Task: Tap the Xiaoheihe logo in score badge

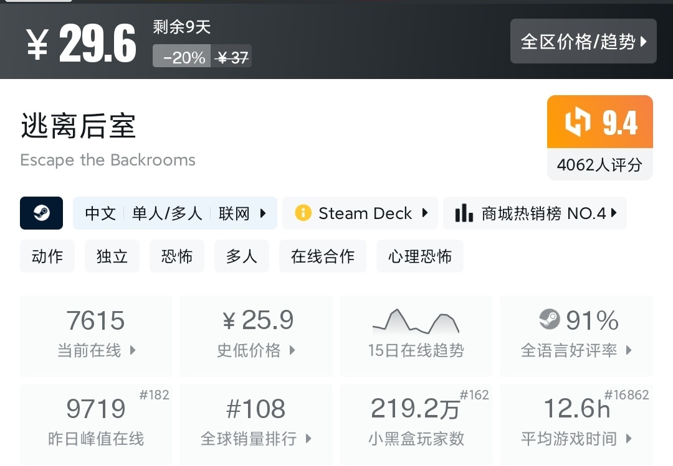Action: [x=577, y=123]
